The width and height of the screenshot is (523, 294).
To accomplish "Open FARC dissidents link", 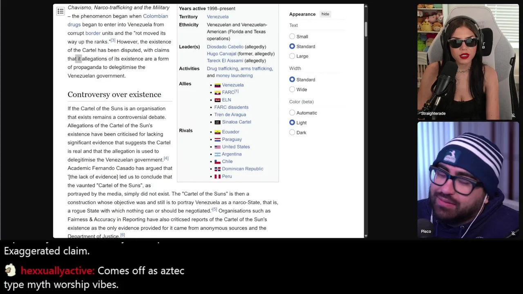I will (x=231, y=107).
